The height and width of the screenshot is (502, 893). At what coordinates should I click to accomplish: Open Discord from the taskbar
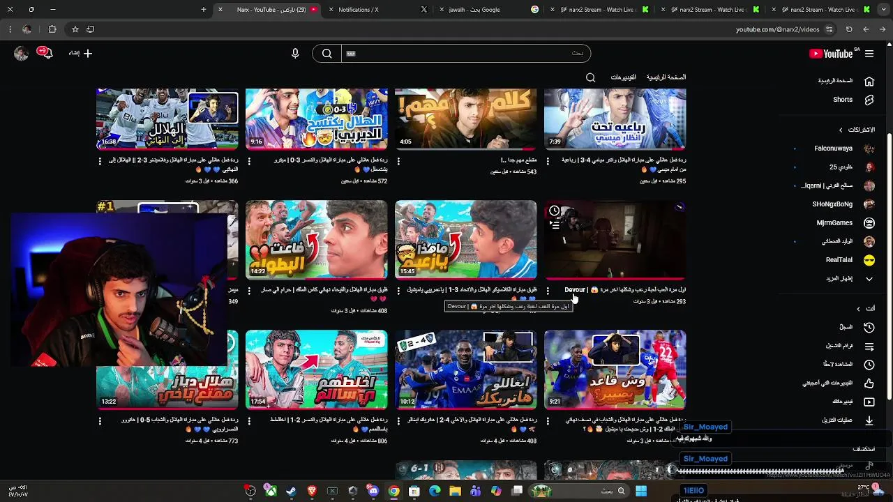pos(373,491)
